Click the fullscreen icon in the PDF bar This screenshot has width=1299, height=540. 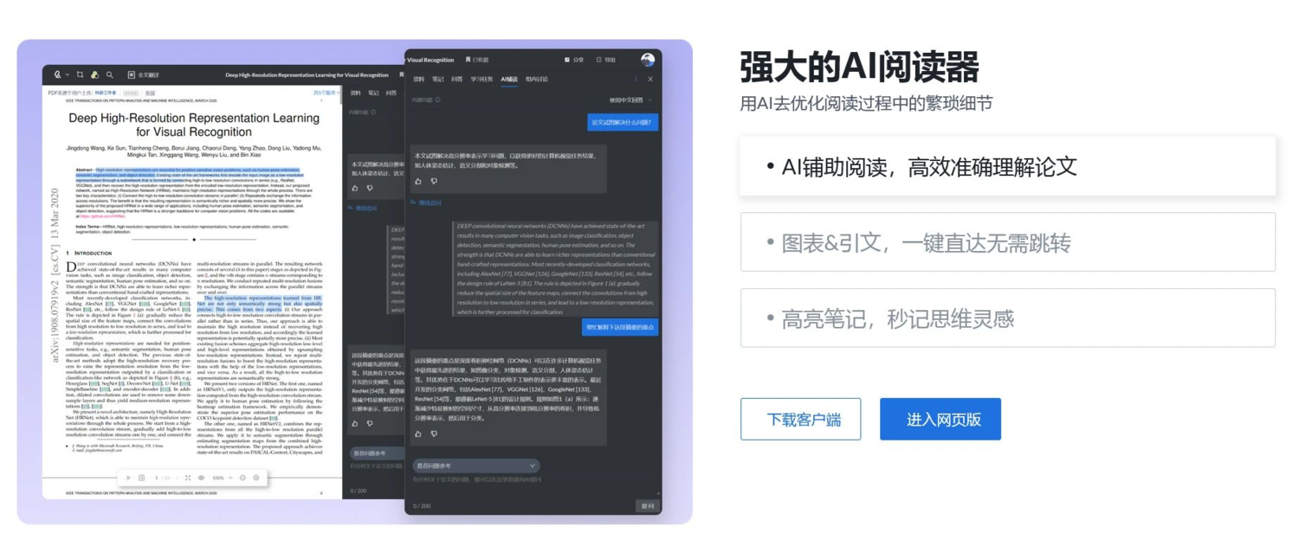pos(188,478)
